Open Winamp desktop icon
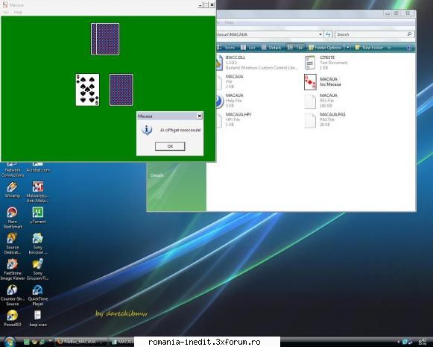Screen dimensions: 433x347 click(12, 190)
